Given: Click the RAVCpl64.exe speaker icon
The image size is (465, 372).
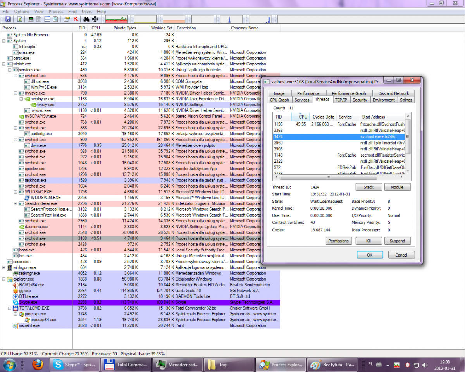Looking at the screenshot, I should [x=16, y=285].
